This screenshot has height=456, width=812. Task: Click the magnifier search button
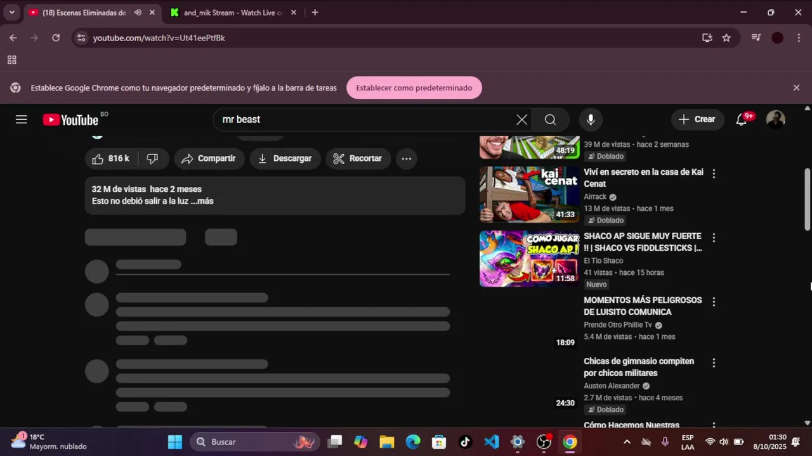550,120
